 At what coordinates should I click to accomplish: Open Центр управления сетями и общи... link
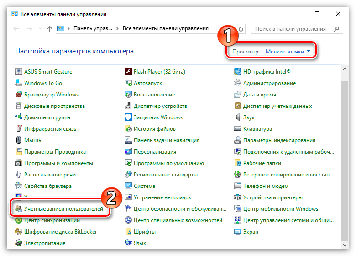click(288, 220)
